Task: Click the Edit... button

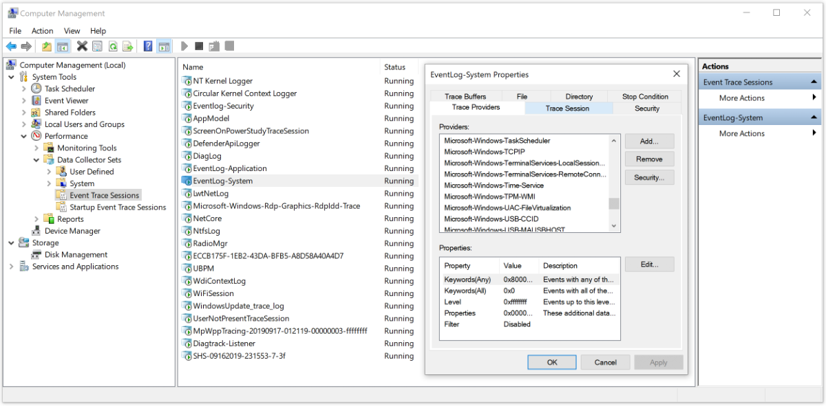Action: [x=649, y=264]
